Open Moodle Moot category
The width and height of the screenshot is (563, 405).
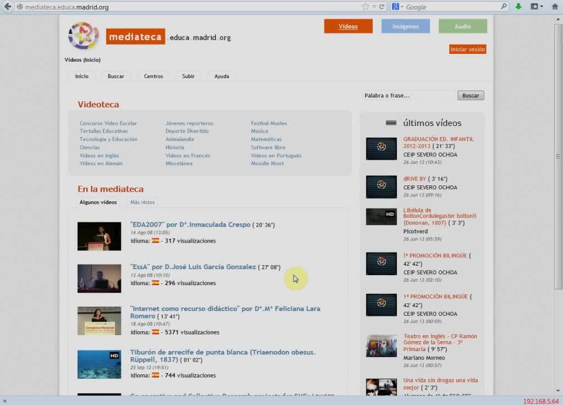[267, 163]
